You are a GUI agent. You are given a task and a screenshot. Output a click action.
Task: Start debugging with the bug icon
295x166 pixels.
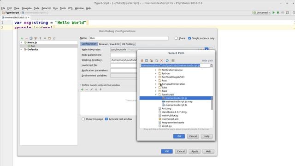(278, 12)
